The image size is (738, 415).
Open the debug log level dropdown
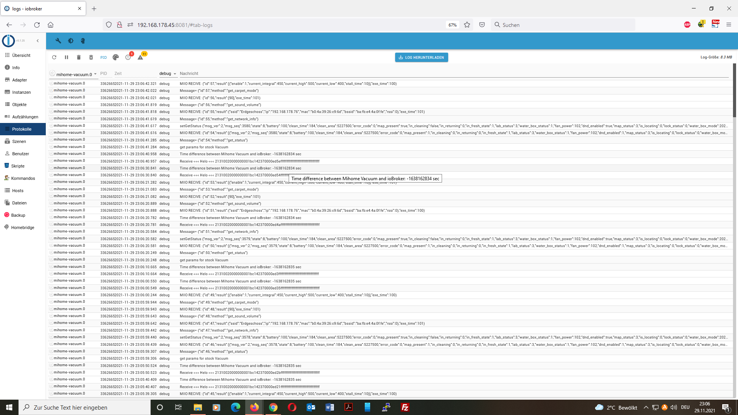pos(168,74)
